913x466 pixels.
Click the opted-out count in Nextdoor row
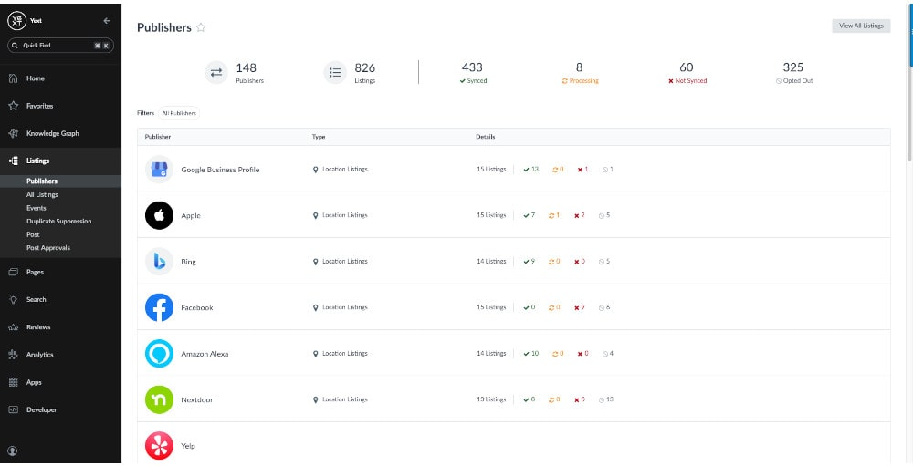(605, 399)
